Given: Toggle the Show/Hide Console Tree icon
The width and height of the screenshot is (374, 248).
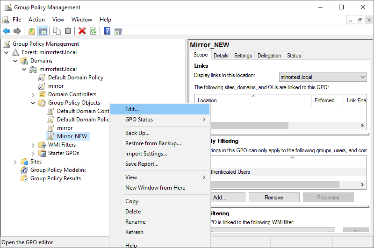Looking at the screenshot, I should [43, 31].
